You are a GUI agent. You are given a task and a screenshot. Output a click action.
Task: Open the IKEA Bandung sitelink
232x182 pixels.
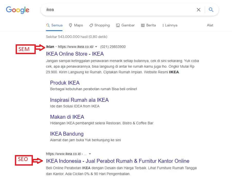click(67, 134)
